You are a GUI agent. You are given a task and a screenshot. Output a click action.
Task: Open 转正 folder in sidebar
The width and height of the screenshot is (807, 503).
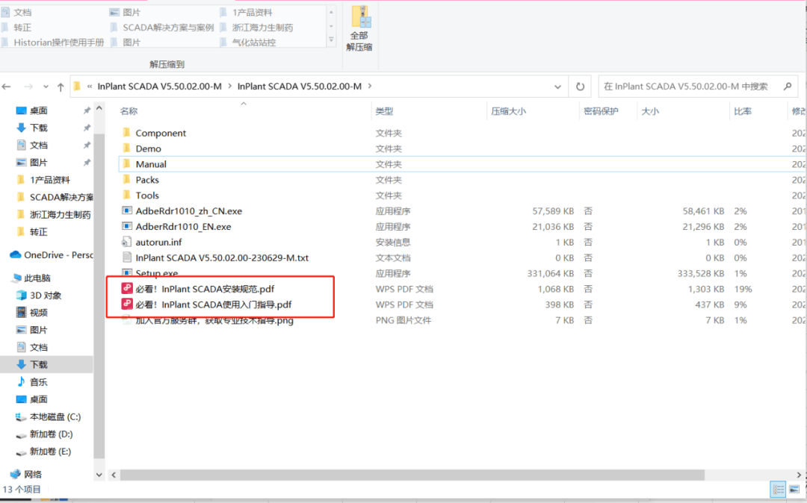38,232
